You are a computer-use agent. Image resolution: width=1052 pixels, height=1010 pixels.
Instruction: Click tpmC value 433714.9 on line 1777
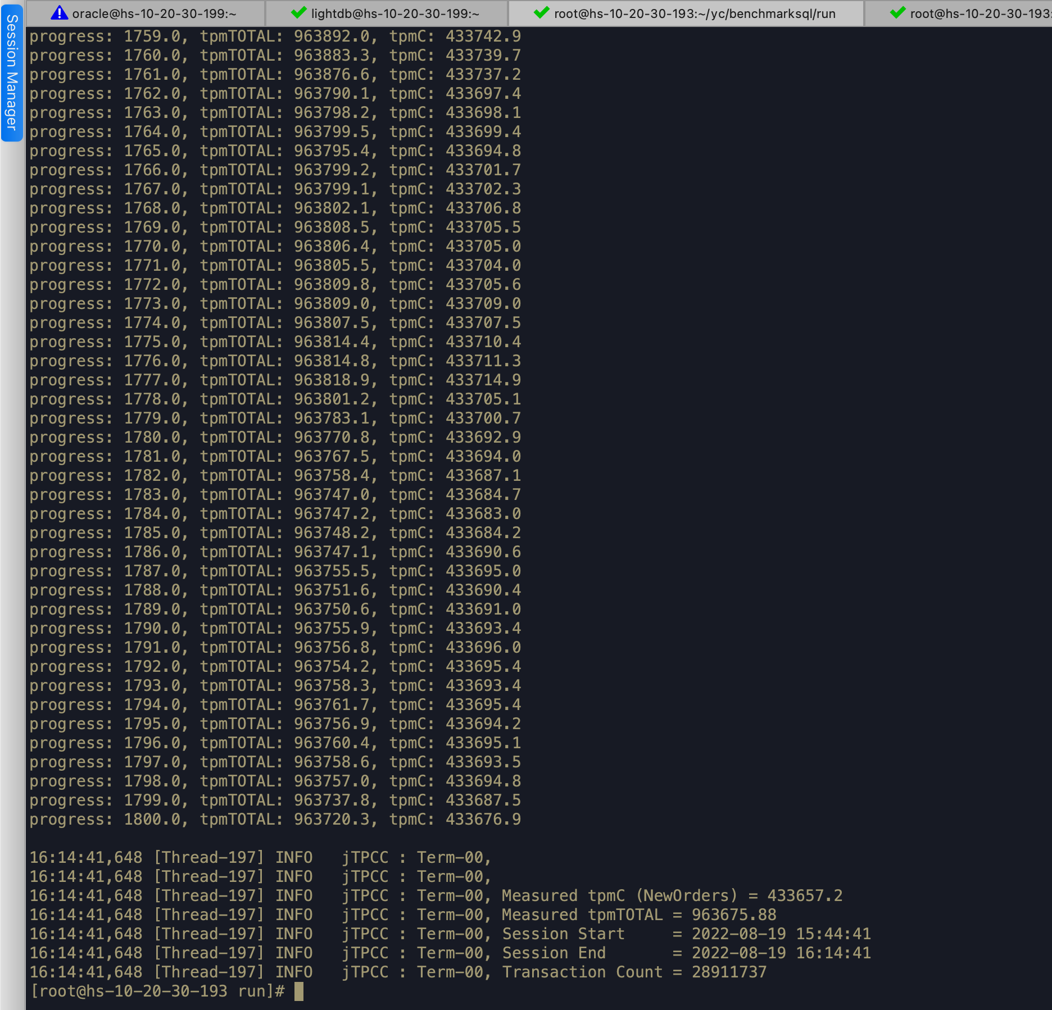pos(483,380)
